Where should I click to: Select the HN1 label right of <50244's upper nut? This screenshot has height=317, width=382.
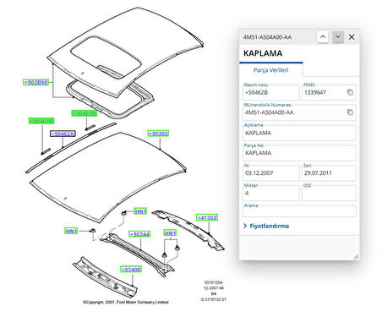(x=140, y=211)
